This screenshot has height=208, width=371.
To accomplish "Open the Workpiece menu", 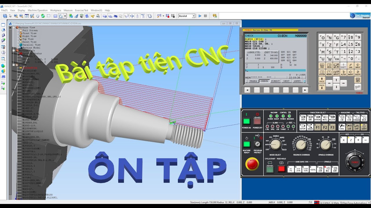I will click(x=56, y=10).
